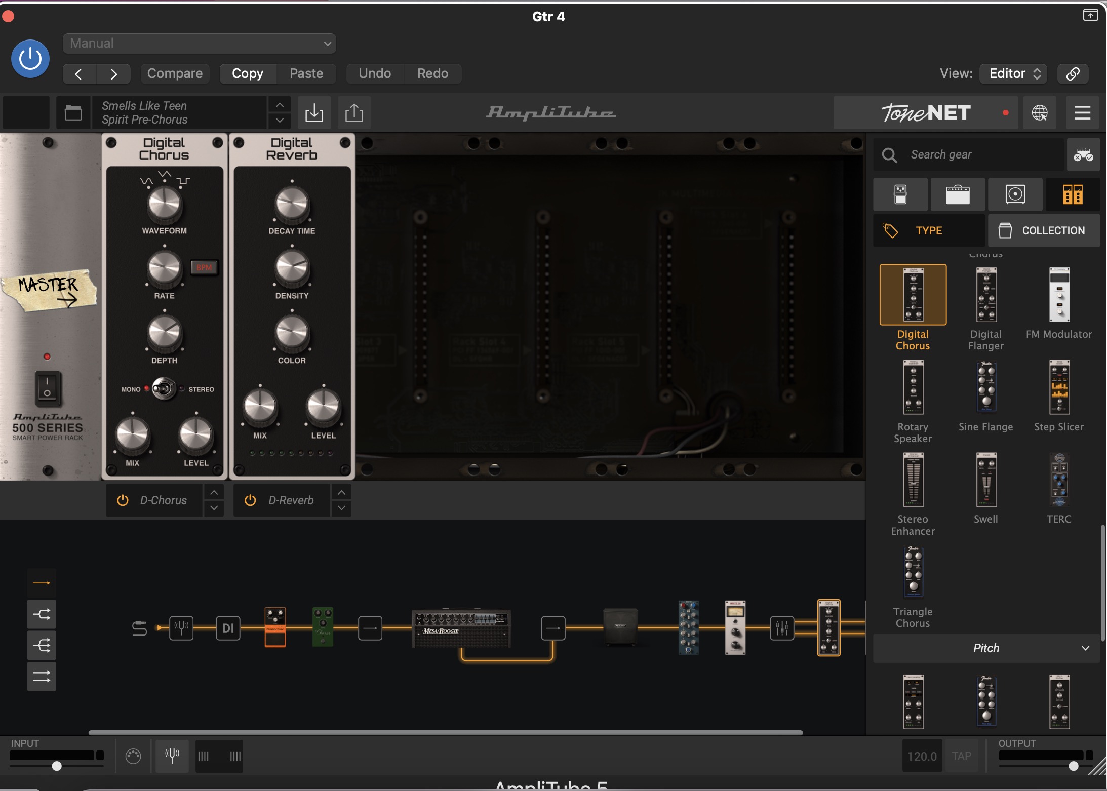Click the Compare button
Screen dimensions: 1107x791
click(175, 73)
